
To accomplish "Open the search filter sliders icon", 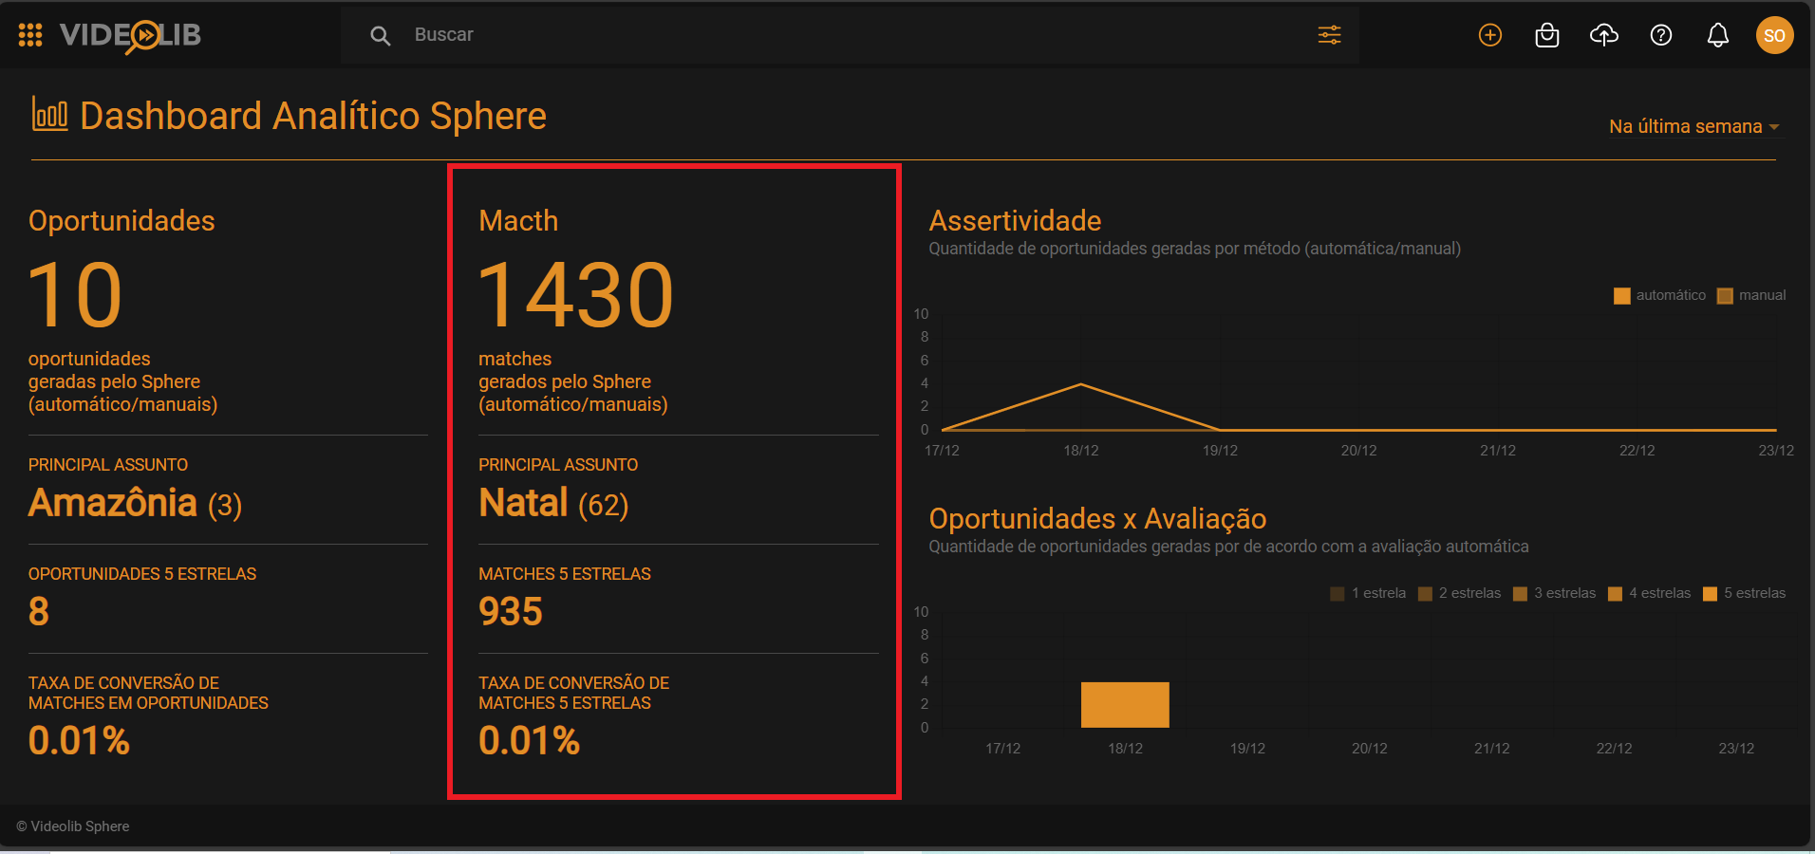I will 1329,35.
